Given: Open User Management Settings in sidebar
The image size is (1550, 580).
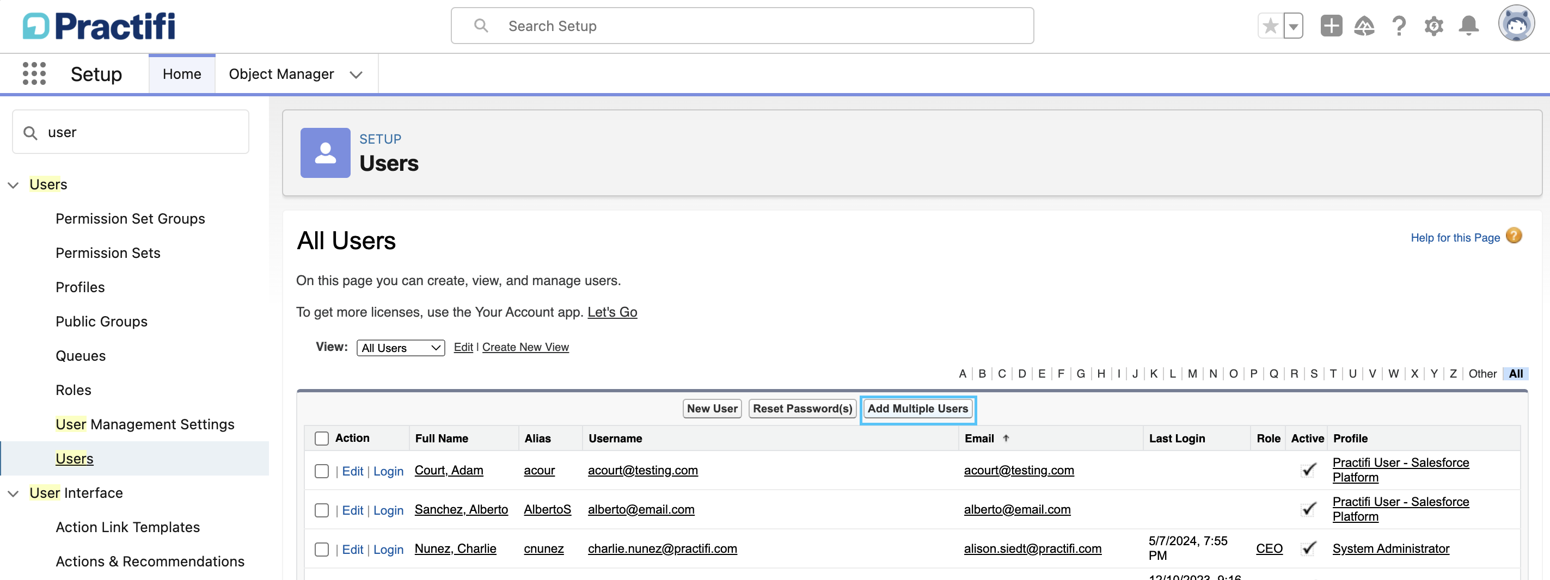Looking at the screenshot, I should click(145, 424).
